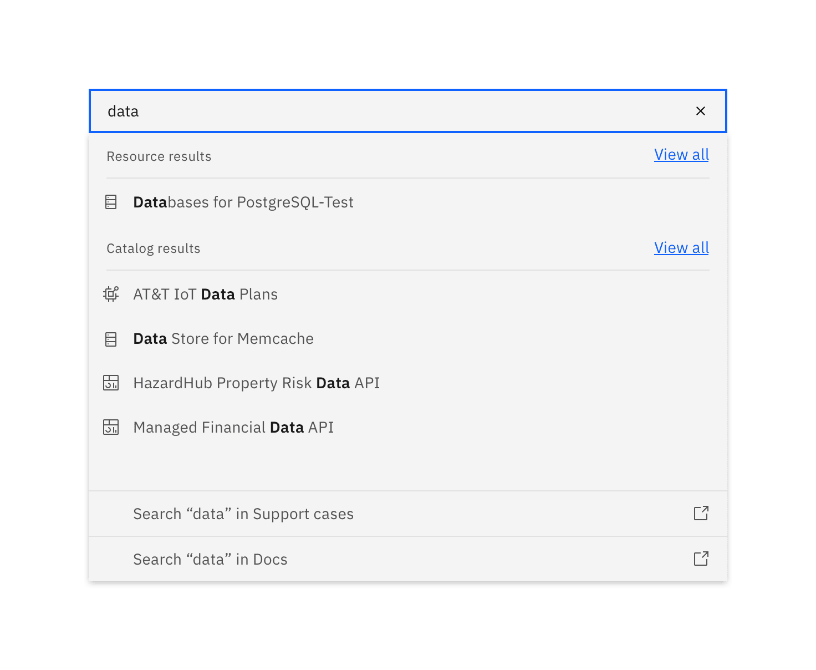The height and width of the screenshot is (670, 816).
Task: Click the Resource results section heading
Action: click(x=159, y=156)
